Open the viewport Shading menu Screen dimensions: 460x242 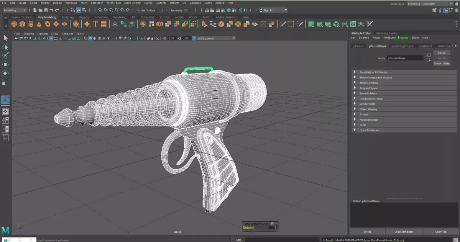click(28, 34)
